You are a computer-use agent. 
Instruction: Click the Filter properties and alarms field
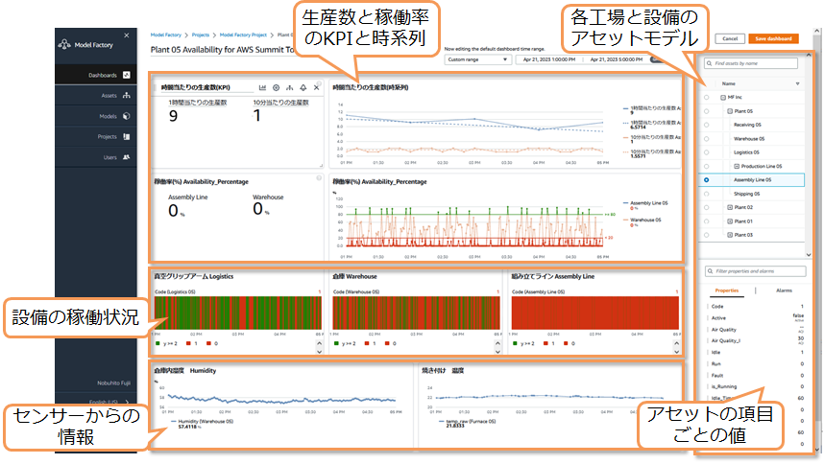tap(756, 271)
